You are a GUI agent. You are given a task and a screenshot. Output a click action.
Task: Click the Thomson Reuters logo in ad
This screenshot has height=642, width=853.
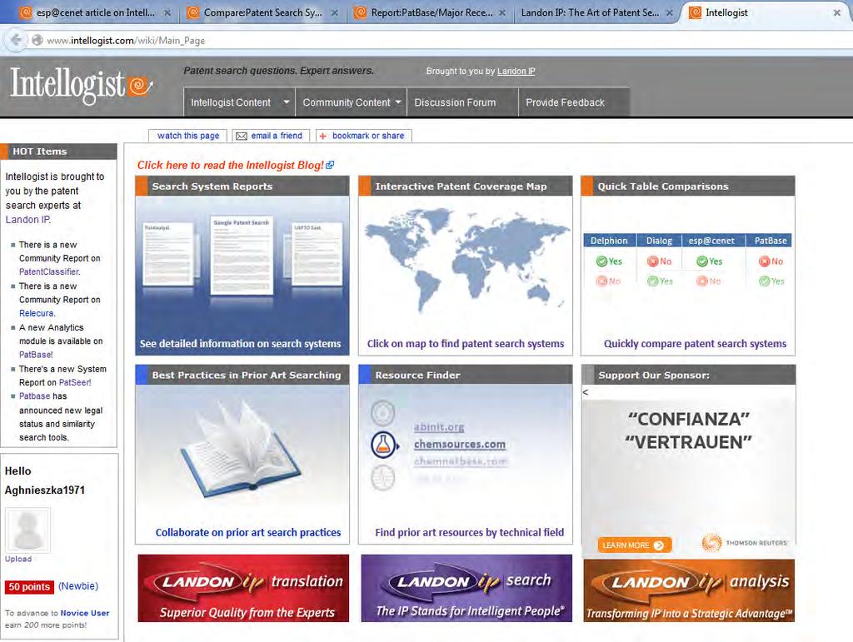[x=744, y=543]
